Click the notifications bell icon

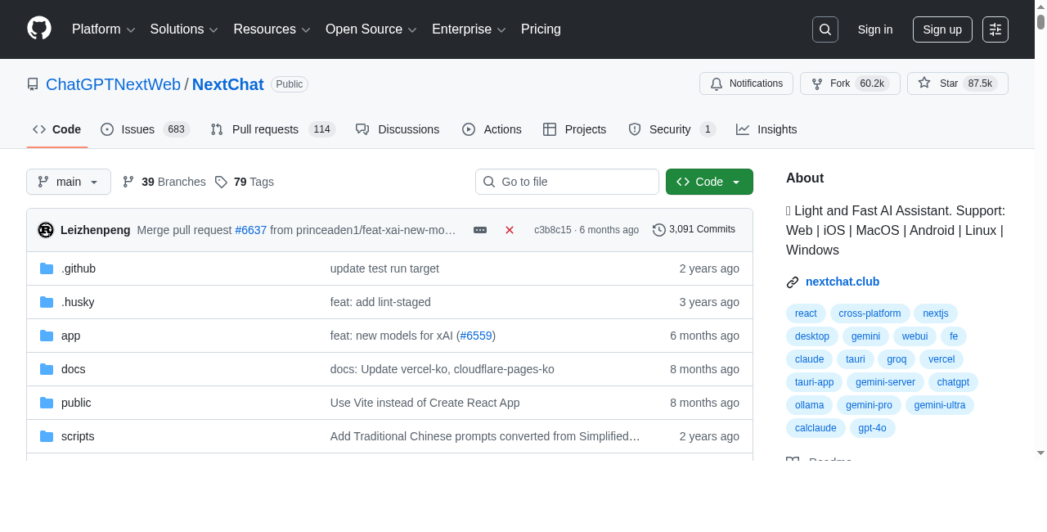tap(717, 83)
